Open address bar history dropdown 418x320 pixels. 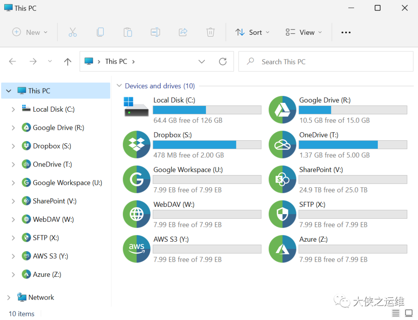click(202, 61)
